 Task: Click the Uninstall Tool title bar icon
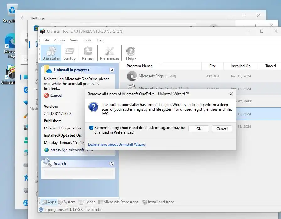(43, 31)
